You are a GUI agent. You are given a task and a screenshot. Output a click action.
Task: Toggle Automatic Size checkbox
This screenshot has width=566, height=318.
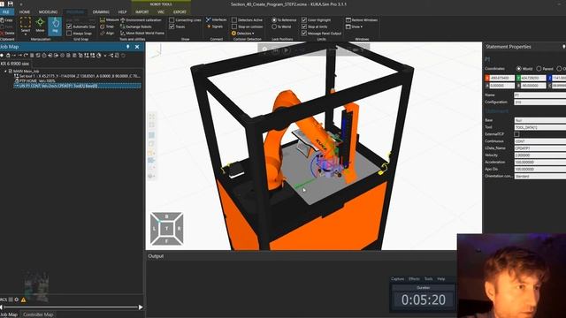click(x=69, y=26)
